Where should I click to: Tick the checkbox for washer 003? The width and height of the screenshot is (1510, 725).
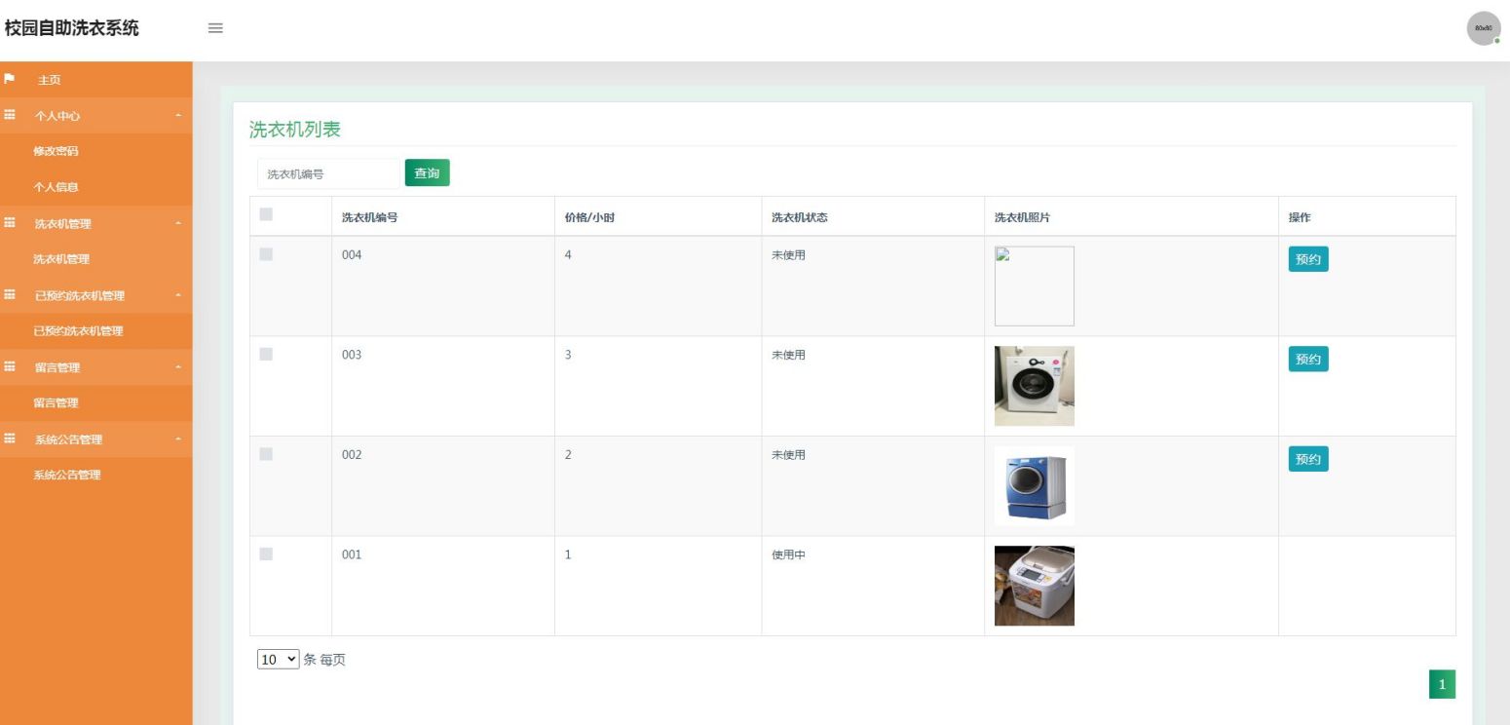pos(266,354)
